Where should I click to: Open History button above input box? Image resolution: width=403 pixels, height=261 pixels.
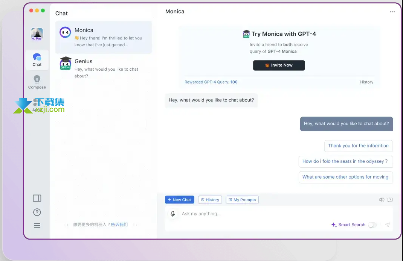click(210, 200)
